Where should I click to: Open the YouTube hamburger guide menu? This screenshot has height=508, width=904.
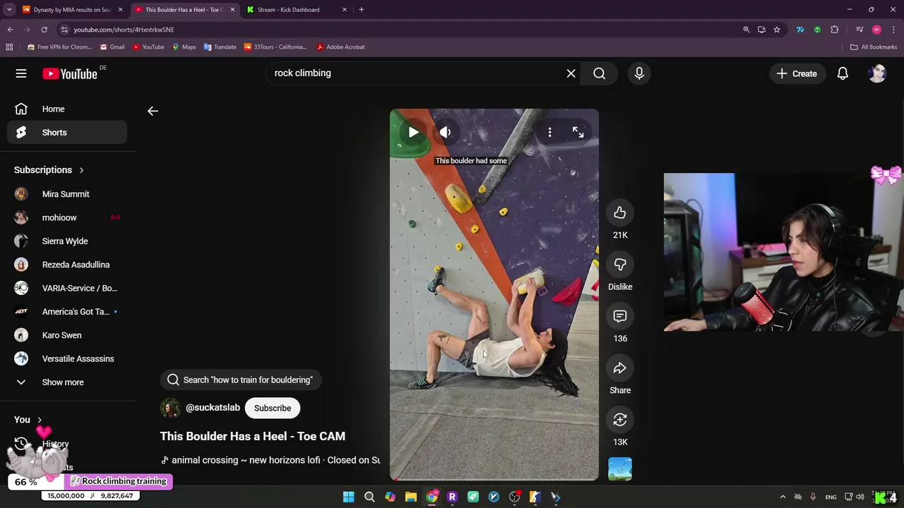pos(21,73)
